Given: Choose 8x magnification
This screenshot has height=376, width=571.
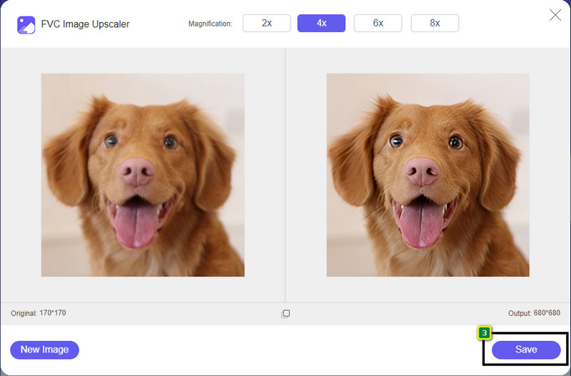Looking at the screenshot, I should point(435,23).
